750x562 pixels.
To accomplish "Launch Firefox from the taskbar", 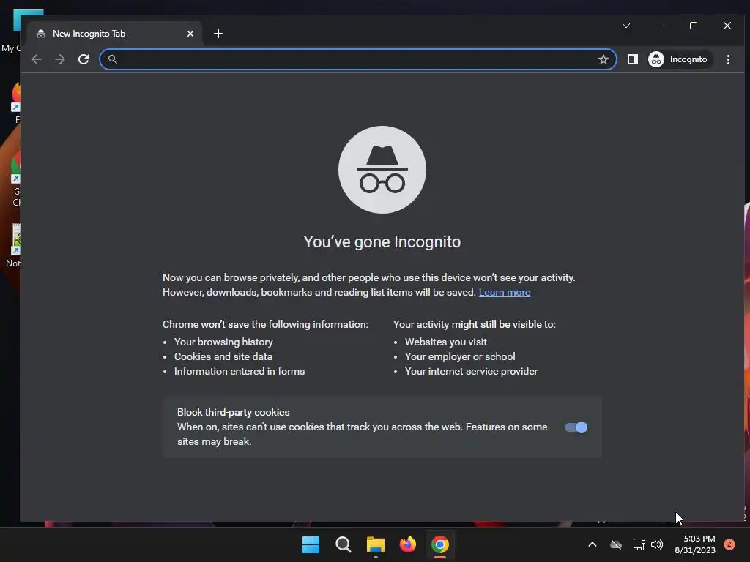I will pyautogui.click(x=407, y=544).
